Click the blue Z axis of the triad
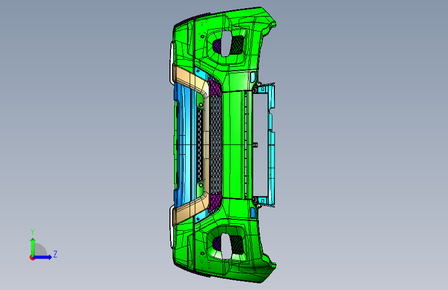 click(x=43, y=257)
